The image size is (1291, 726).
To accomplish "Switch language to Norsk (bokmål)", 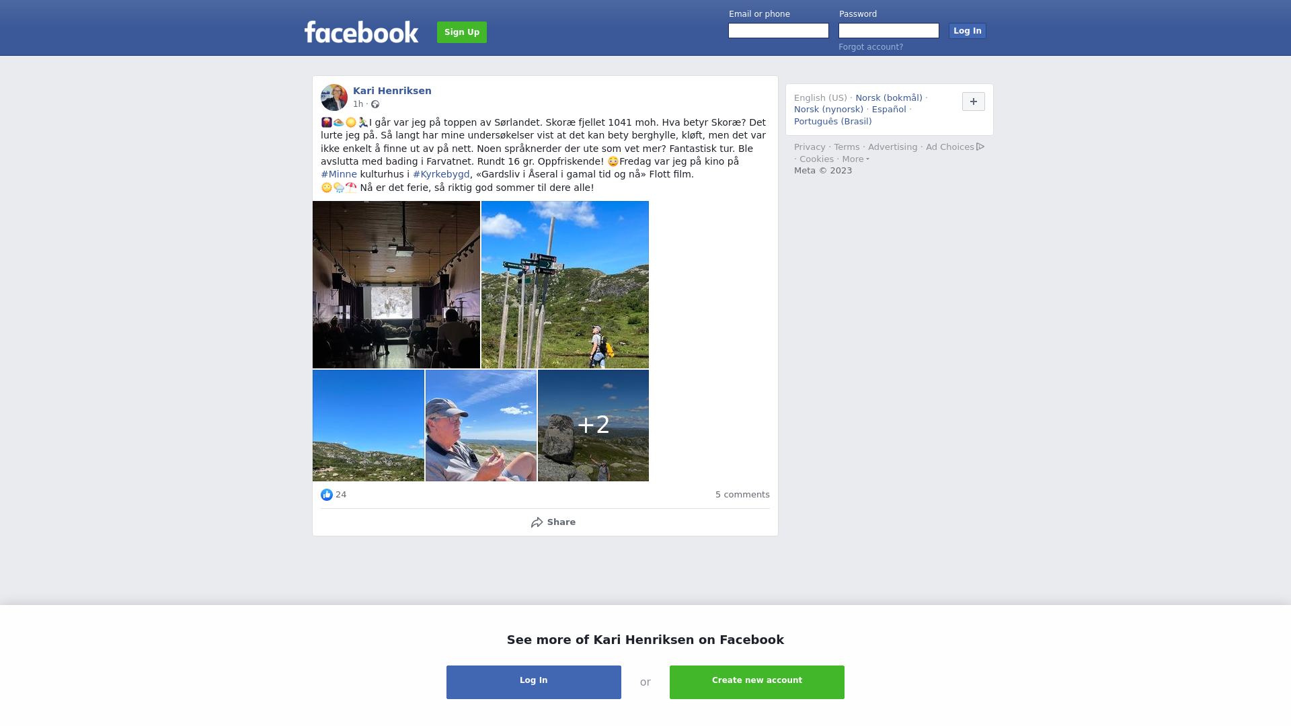I will [x=889, y=98].
